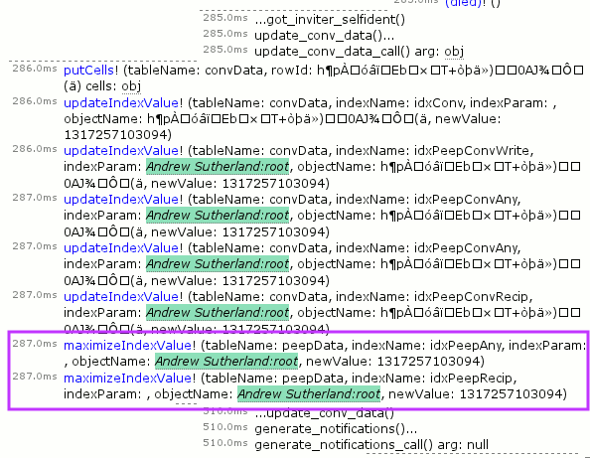Select Andrew Sutherland:root in the idxPeepConvRecip entry
The image size is (590, 458).
pyautogui.click(x=218, y=313)
